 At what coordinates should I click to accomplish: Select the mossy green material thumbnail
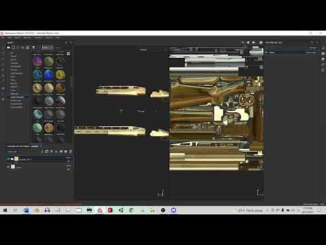tap(48, 61)
